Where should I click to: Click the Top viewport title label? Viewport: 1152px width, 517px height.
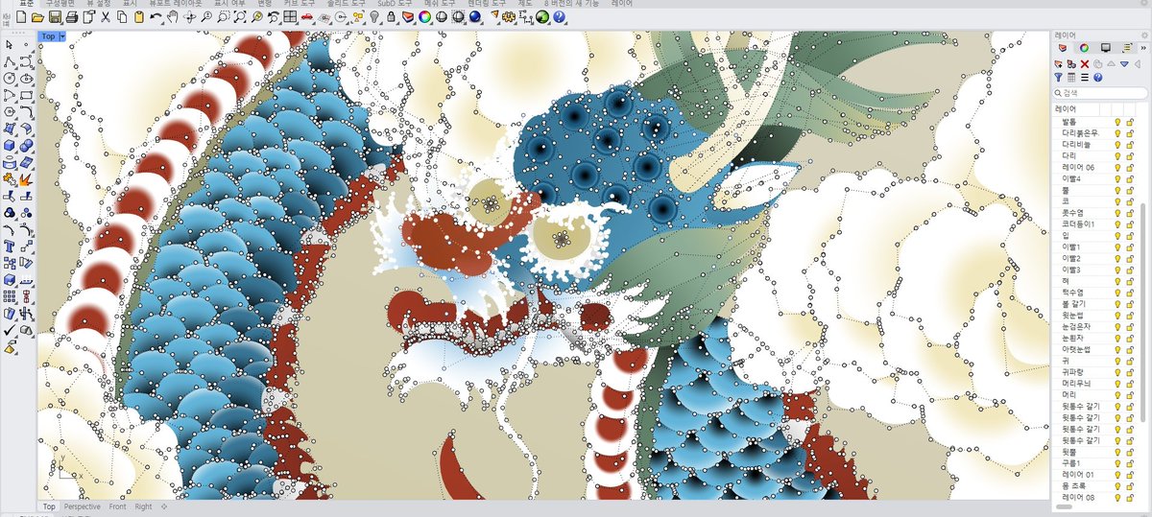tap(48, 36)
